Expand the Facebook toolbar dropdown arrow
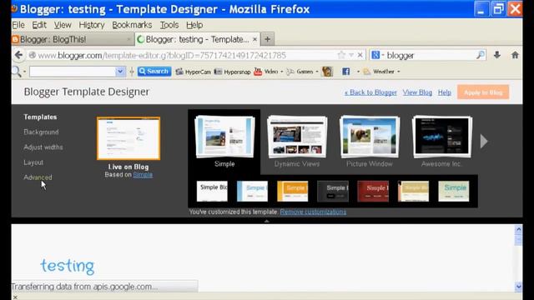The image size is (534, 300). (358, 72)
